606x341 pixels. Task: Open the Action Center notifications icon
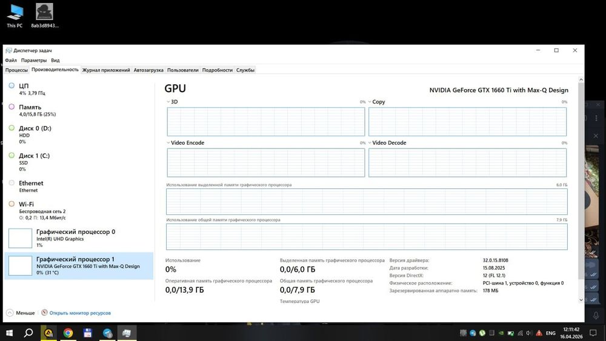[593, 333]
